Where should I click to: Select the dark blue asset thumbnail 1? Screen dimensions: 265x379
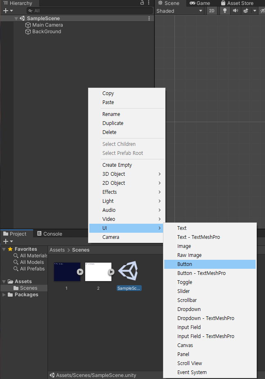pos(67,272)
